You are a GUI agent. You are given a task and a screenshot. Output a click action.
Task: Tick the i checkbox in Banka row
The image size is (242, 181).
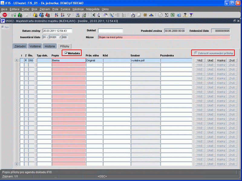click(22, 60)
